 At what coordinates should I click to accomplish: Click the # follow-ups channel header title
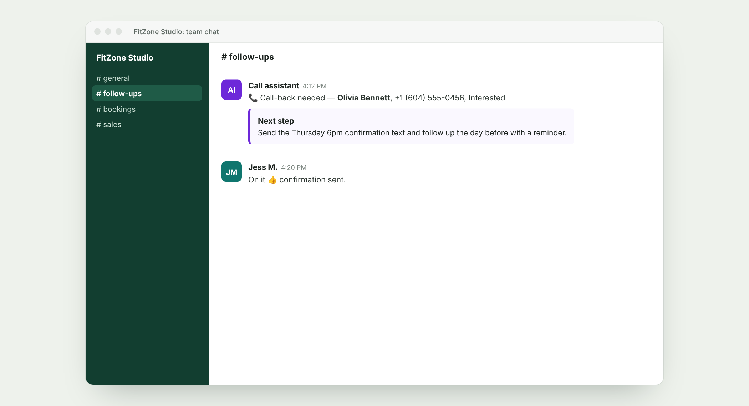pyautogui.click(x=248, y=57)
